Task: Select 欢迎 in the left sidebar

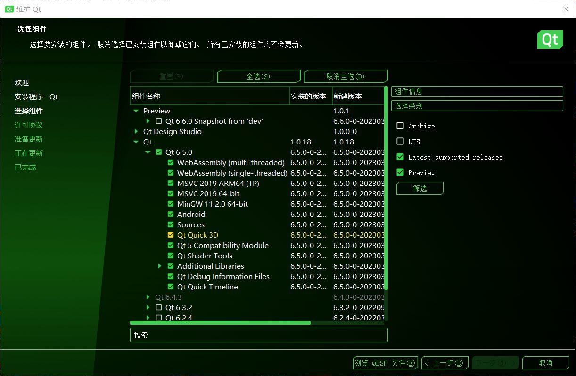Action: [x=22, y=82]
